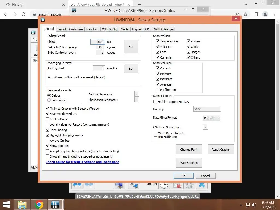Open the Windows Start button

pyautogui.click(x=7, y=205)
